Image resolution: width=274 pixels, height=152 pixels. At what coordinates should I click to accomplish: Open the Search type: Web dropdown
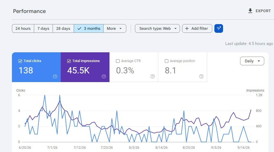click(157, 28)
